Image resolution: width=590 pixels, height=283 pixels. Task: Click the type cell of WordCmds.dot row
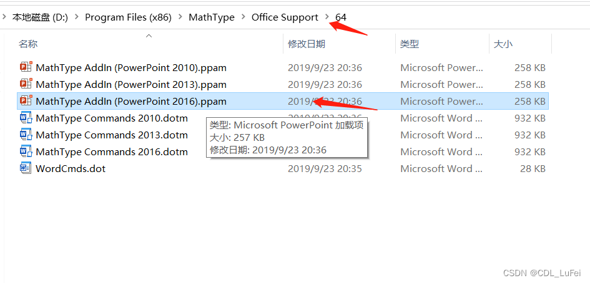click(x=442, y=169)
